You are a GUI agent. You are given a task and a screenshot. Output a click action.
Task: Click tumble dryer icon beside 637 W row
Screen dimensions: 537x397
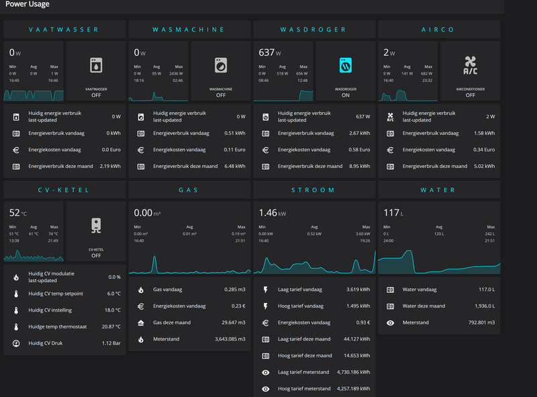pyautogui.click(x=265, y=117)
